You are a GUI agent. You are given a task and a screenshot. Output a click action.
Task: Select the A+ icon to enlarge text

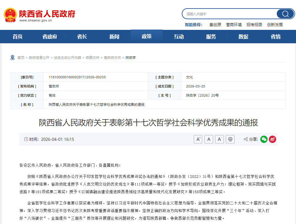click(198, 139)
